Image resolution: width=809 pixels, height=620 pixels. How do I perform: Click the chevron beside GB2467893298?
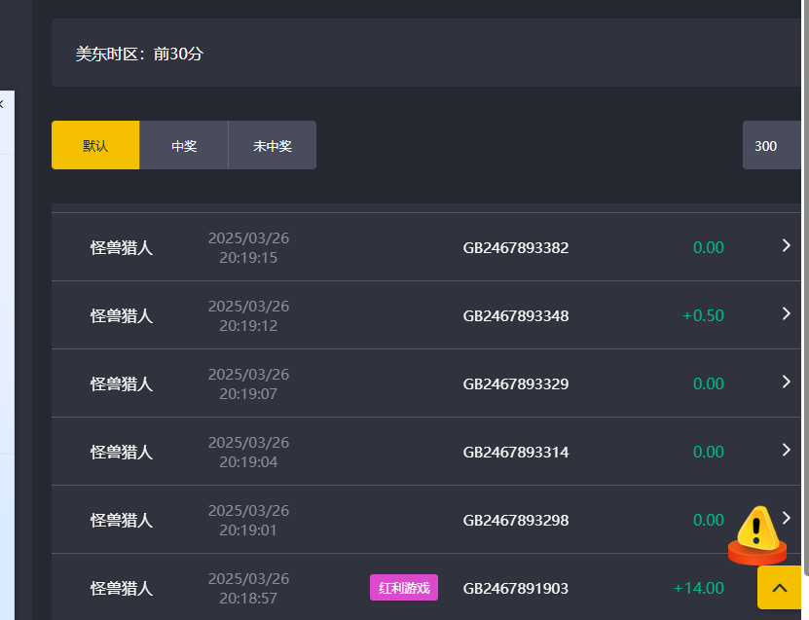(x=786, y=517)
